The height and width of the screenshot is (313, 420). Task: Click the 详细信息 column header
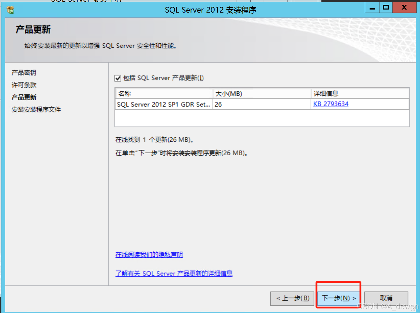pos(360,94)
